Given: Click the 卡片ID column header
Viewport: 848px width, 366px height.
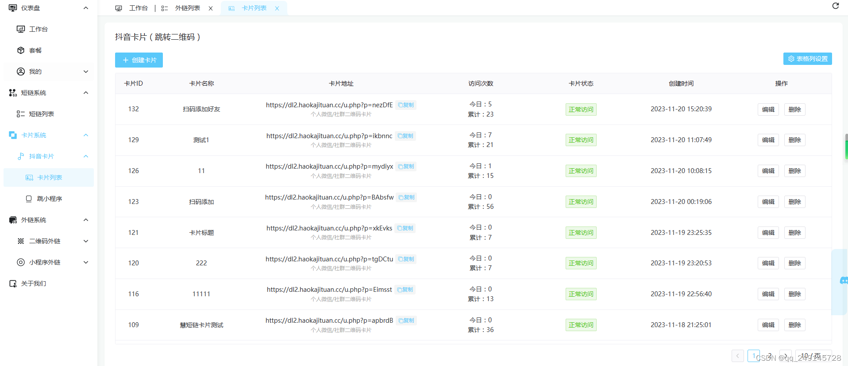Looking at the screenshot, I should [x=134, y=83].
